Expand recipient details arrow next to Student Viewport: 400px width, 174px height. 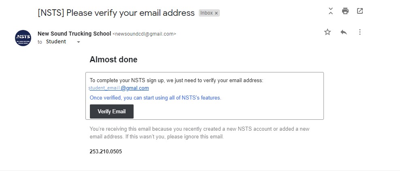(x=79, y=42)
